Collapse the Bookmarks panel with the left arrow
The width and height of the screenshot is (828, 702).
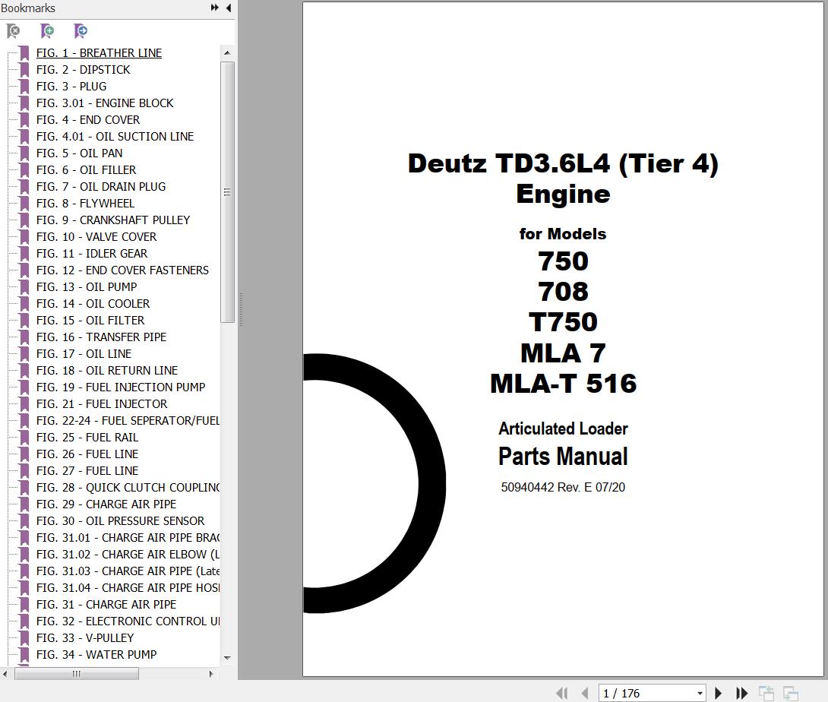pyautogui.click(x=229, y=8)
